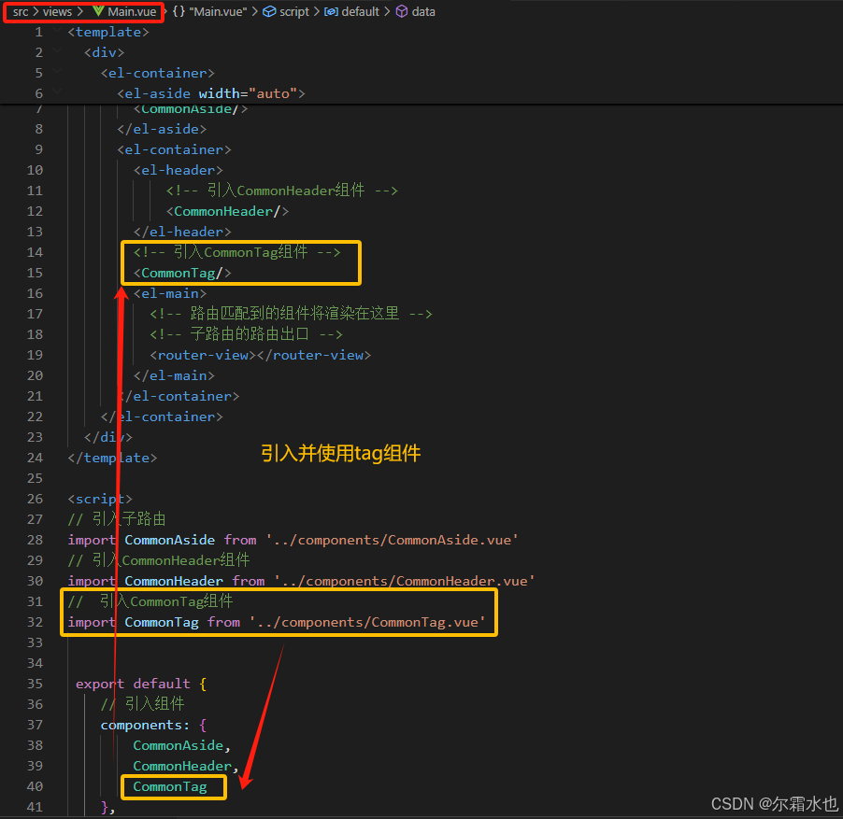Click the purple cube icon beside data
The image size is (843, 819).
click(402, 11)
